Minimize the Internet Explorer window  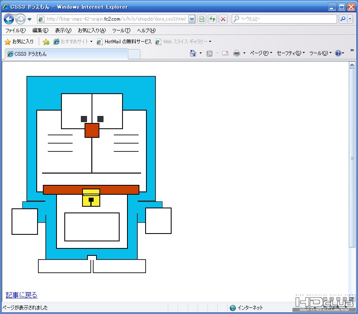pyautogui.click(x=332, y=7)
